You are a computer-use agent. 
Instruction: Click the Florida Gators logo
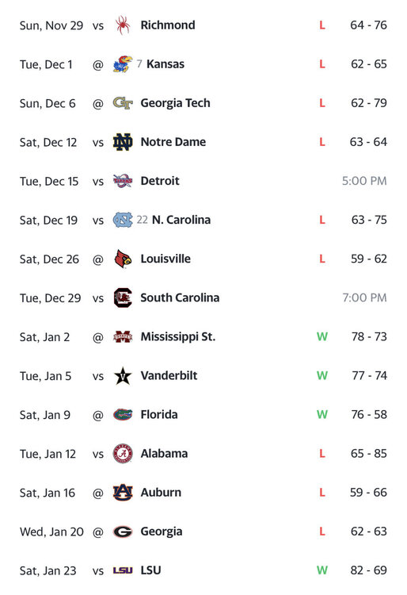[123, 415]
